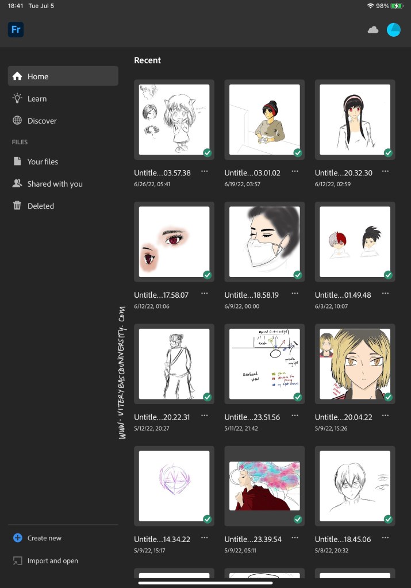This screenshot has width=411, height=588.
Task: Open more options for Untitle...17.58.07
Action: click(x=205, y=294)
